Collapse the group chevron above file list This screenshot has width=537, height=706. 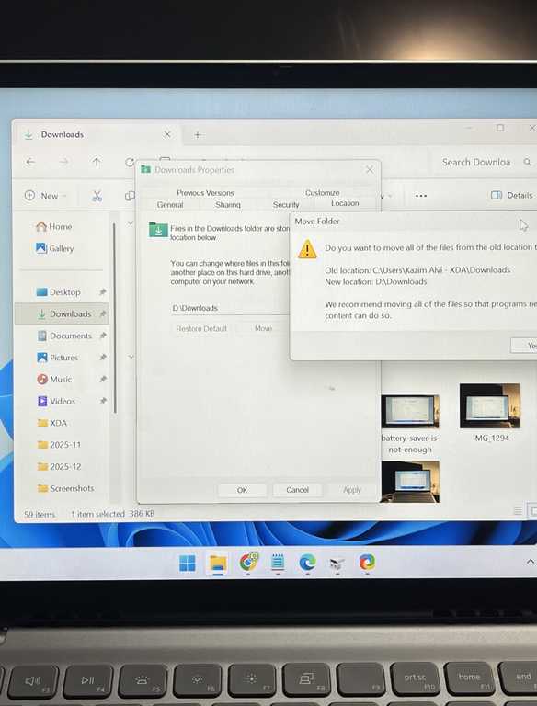(x=131, y=222)
